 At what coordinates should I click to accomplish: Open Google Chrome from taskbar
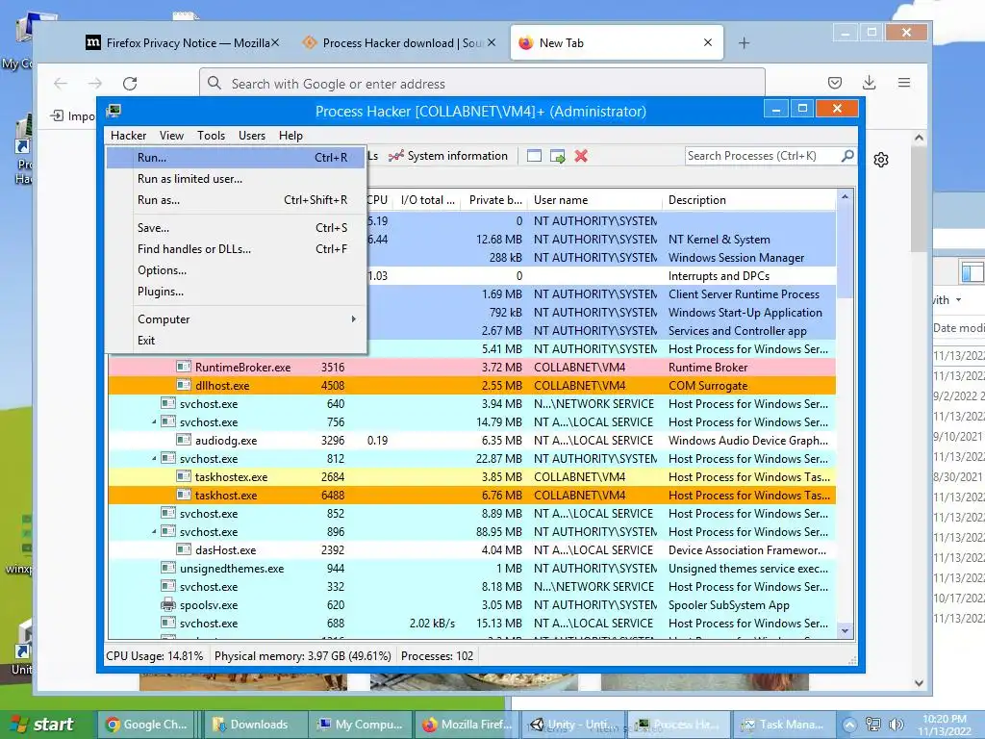coord(146,725)
